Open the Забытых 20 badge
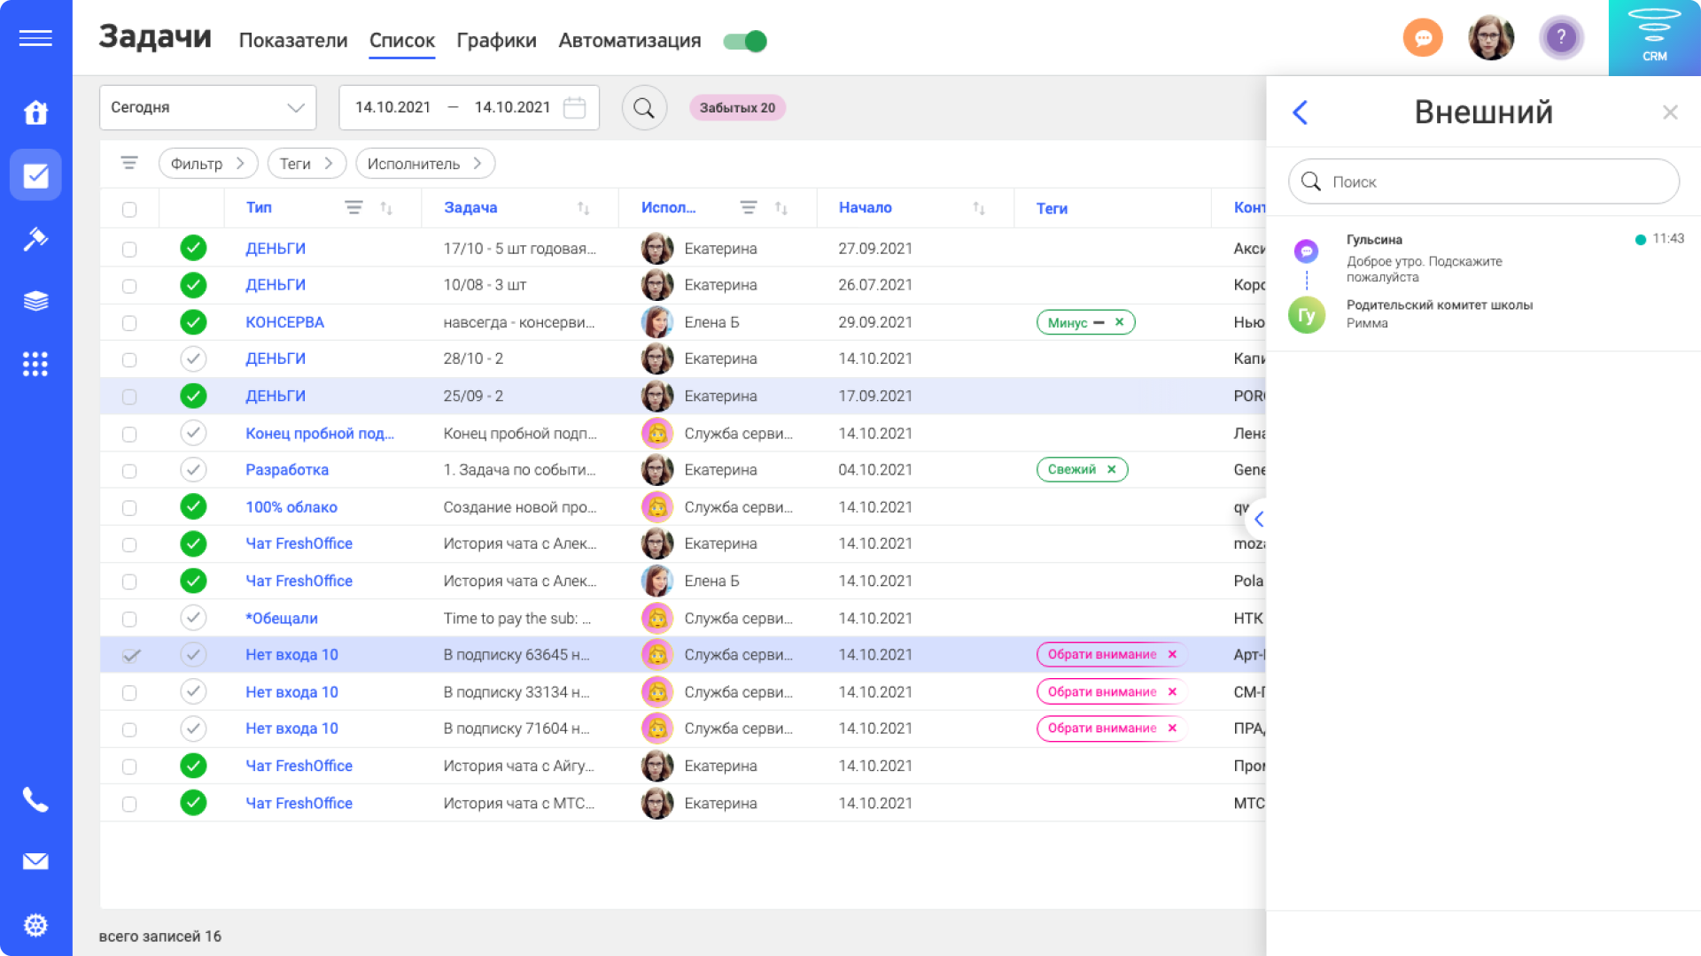 pyautogui.click(x=737, y=107)
